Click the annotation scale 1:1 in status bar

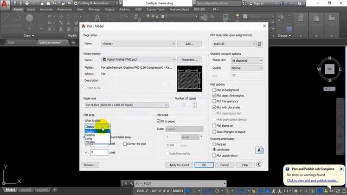click(286, 191)
